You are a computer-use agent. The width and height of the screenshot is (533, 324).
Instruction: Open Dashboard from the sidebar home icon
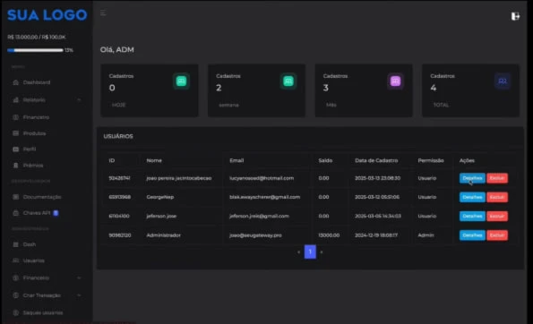pyautogui.click(x=15, y=82)
